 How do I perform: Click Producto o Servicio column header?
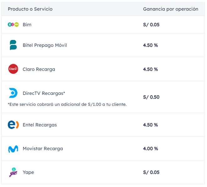[x=30, y=9]
